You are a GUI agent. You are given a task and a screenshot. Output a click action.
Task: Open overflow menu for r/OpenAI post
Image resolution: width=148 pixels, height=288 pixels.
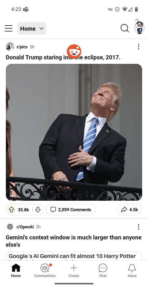[x=139, y=227]
